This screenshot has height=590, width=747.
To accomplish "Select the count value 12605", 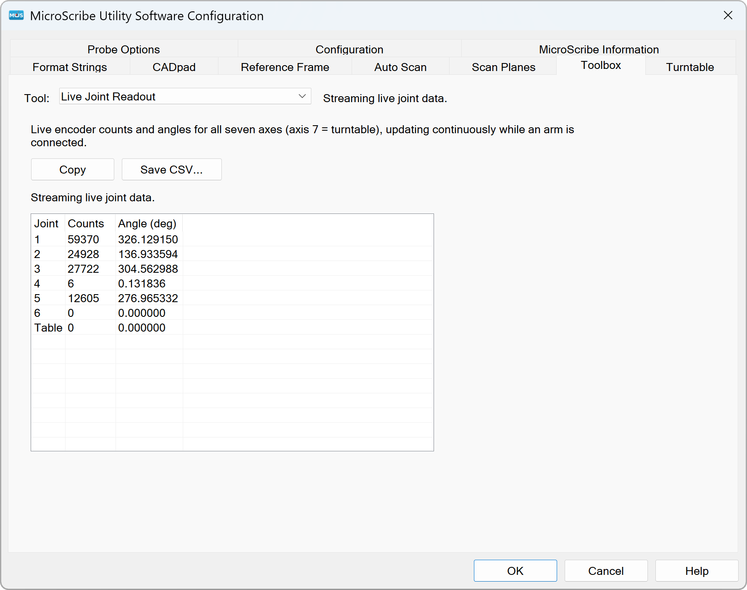I will point(83,298).
